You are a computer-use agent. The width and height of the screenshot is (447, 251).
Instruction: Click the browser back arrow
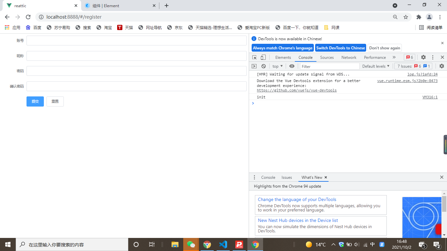coord(7,17)
